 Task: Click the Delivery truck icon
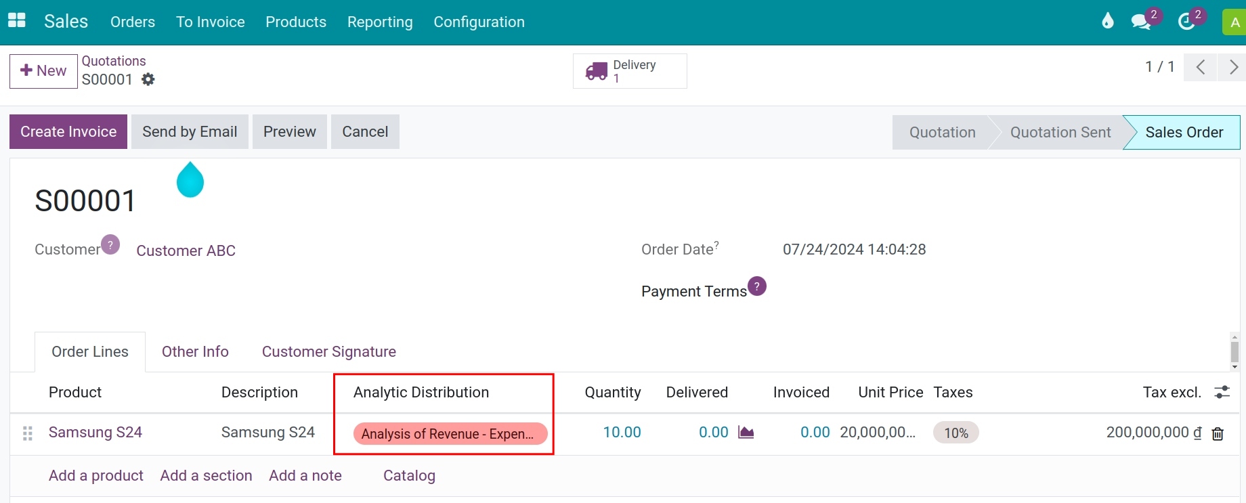[597, 71]
